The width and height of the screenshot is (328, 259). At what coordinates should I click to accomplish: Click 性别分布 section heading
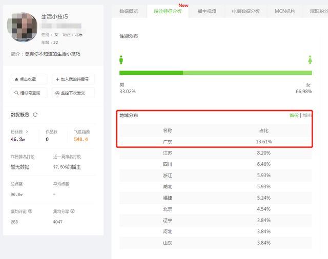tap(129, 36)
